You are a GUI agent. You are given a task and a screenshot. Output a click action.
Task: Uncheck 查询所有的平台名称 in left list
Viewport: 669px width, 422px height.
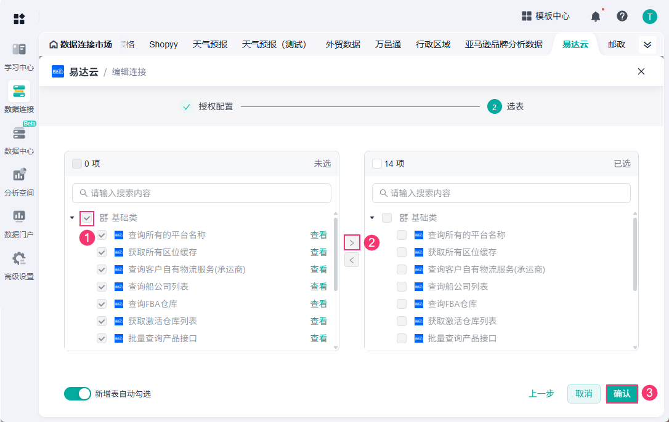[x=102, y=235]
